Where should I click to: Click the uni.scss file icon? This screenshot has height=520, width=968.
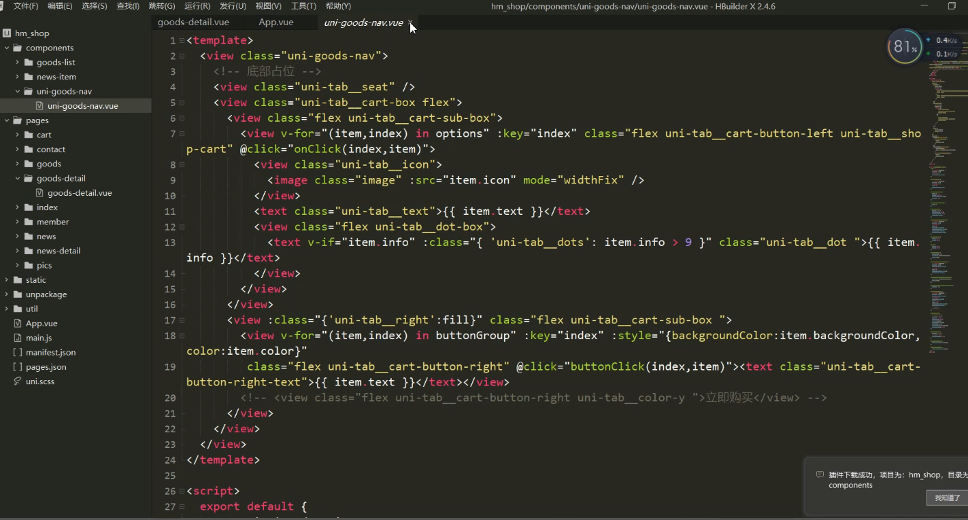tap(18, 381)
